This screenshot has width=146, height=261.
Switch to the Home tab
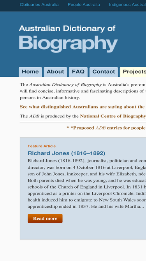(x=30, y=72)
